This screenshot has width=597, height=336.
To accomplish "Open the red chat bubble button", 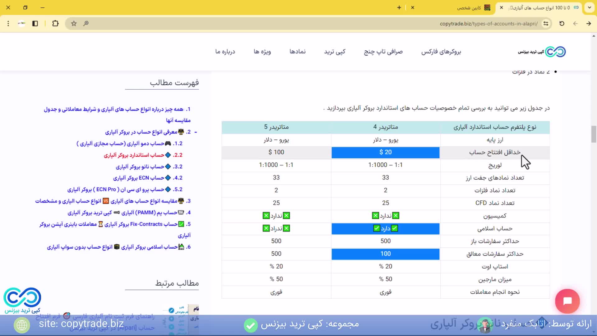I will coord(567,301).
